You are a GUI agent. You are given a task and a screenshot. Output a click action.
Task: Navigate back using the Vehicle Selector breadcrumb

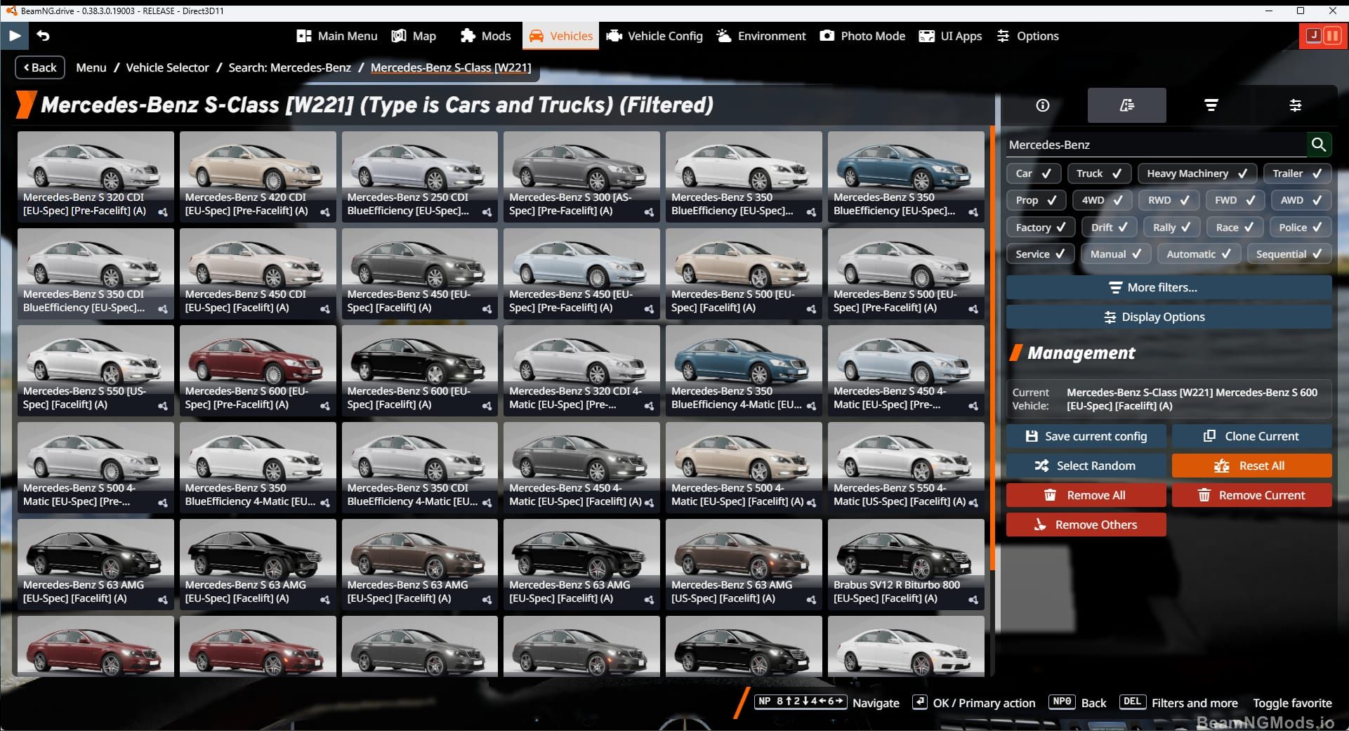[167, 67]
